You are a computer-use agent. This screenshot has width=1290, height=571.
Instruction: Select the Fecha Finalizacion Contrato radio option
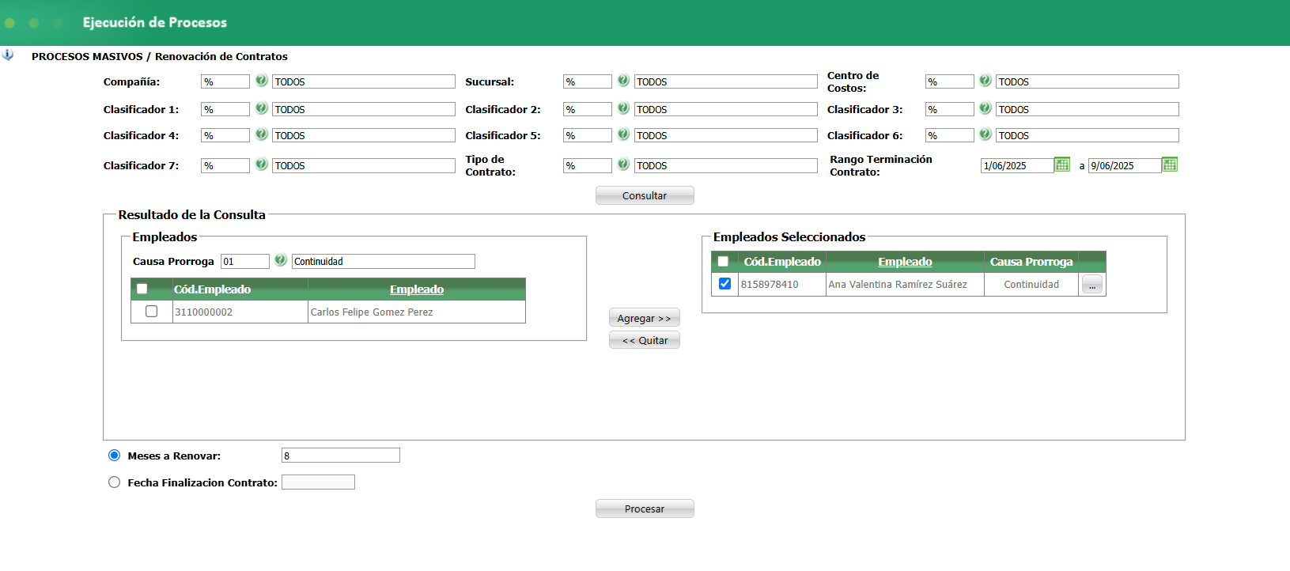115,482
